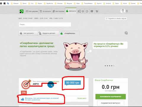This screenshot has width=142, height=107.
Task: Click the blue thumbs-up icon
Action: [x=22, y=99]
